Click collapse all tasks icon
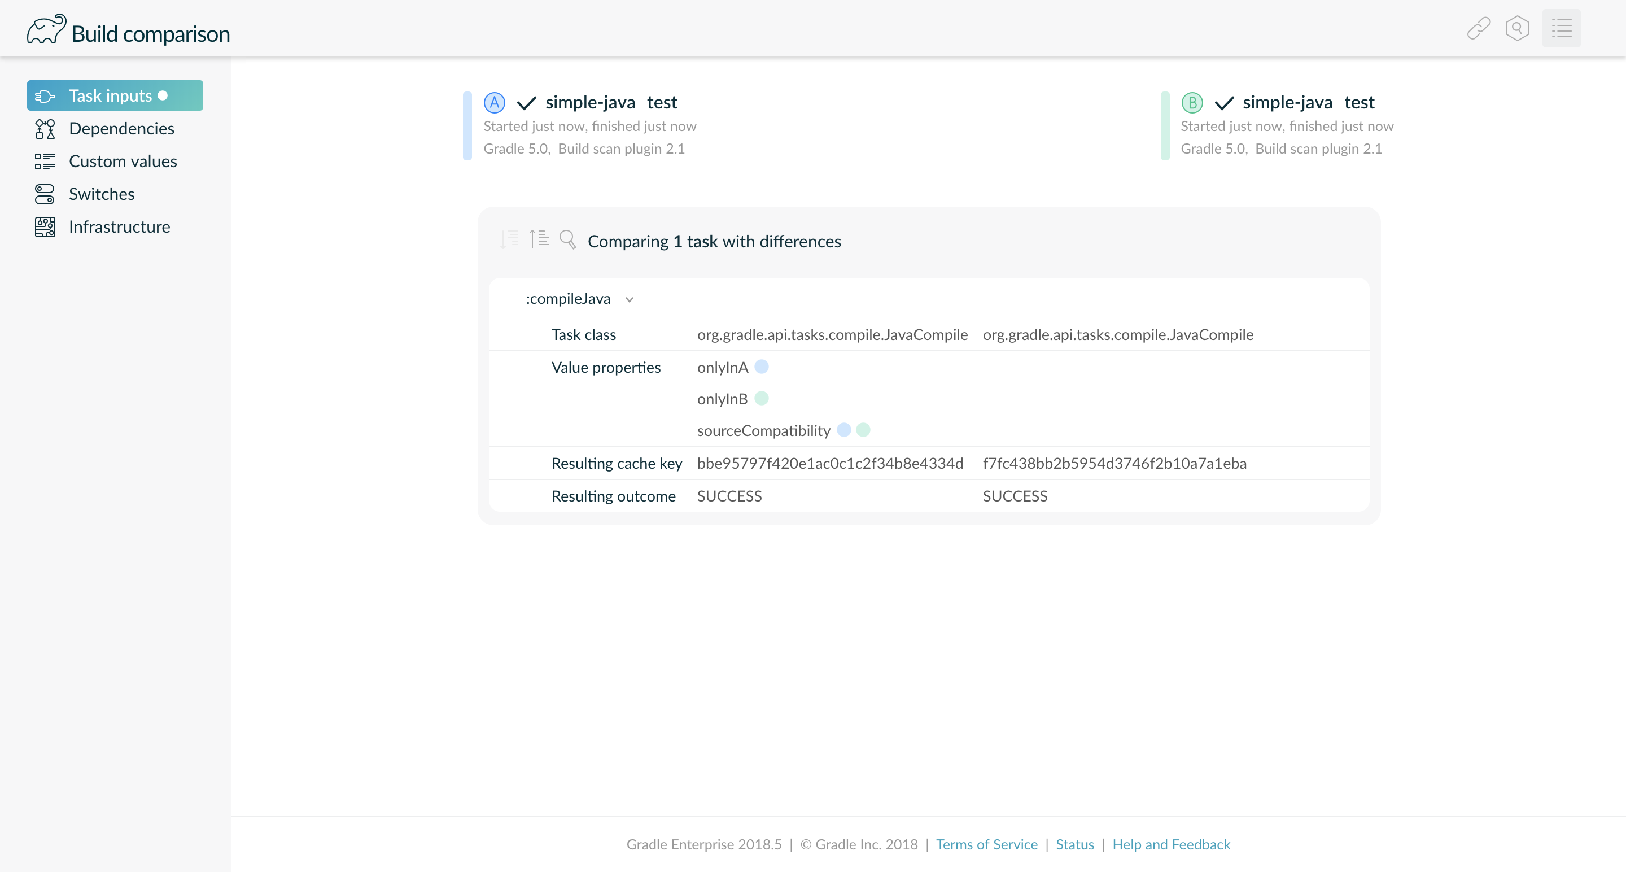This screenshot has height=872, width=1626. [539, 239]
